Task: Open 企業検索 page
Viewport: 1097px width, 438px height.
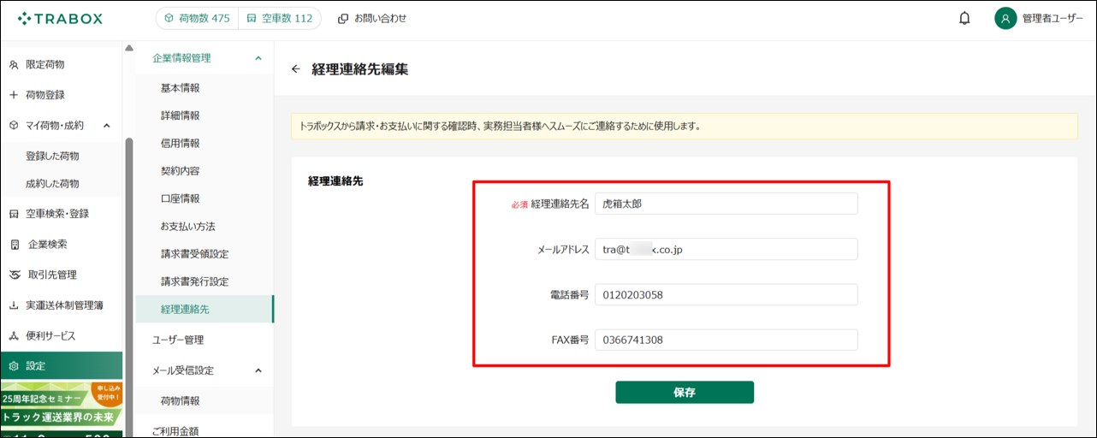Action: (x=48, y=245)
